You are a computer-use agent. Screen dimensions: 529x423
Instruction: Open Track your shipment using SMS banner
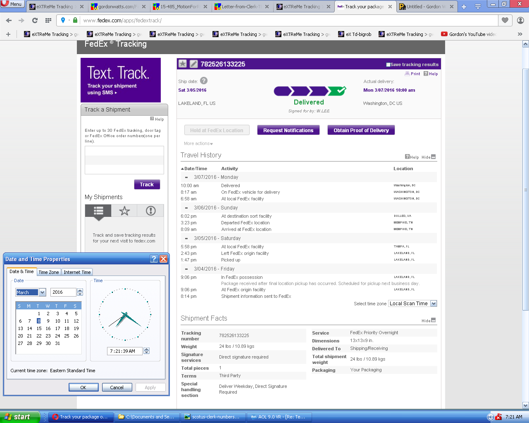tap(121, 80)
